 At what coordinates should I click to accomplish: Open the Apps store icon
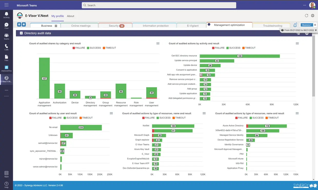point(6,174)
